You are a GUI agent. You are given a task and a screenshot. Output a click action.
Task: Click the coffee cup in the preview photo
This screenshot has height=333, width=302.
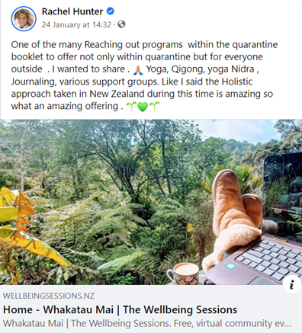[184, 274]
